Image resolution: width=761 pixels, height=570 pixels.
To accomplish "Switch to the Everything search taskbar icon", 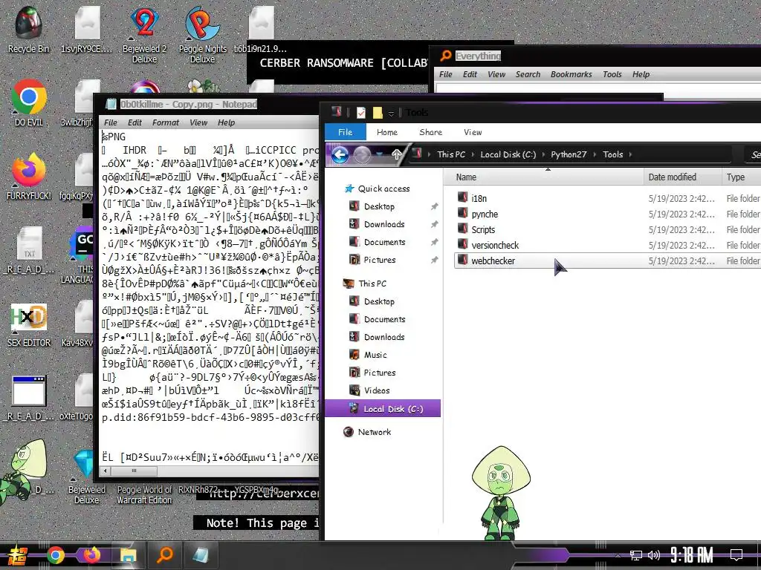I will pyautogui.click(x=165, y=555).
